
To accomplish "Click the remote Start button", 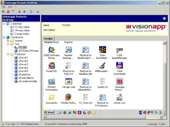I will [49, 112].
